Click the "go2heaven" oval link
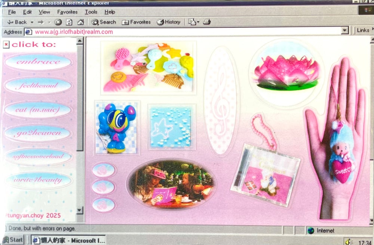374x245 pixels. (x=38, y=133)
